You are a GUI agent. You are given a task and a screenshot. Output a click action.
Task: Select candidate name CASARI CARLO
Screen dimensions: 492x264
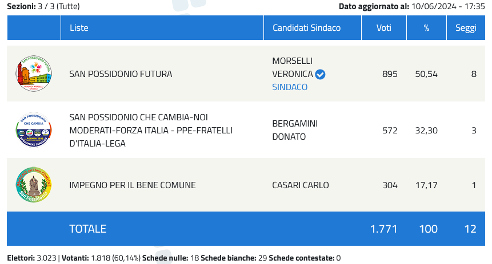point(301,185)
